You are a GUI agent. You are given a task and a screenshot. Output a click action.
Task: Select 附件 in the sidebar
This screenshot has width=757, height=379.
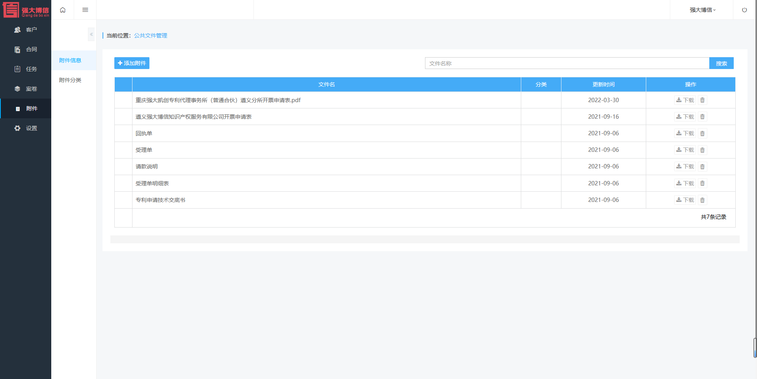(26, 108)
